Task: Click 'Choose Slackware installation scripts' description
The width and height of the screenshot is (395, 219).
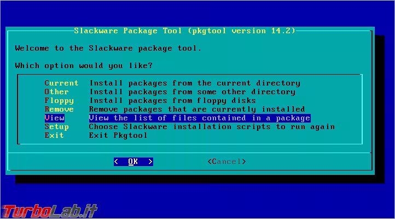Action: click(x=212, y=127)
